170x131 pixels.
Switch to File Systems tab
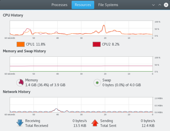(108, 5)
